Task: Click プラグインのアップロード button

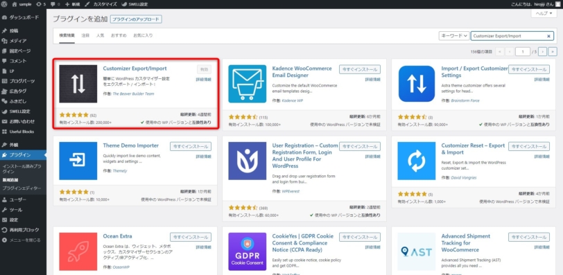Action: 136,19
